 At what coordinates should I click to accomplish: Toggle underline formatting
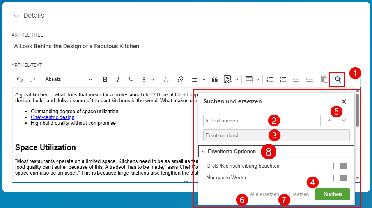(x=131, y=79)
